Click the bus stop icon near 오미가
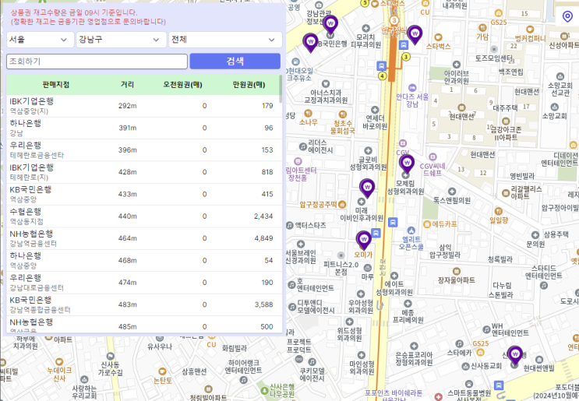 [376, 233]
